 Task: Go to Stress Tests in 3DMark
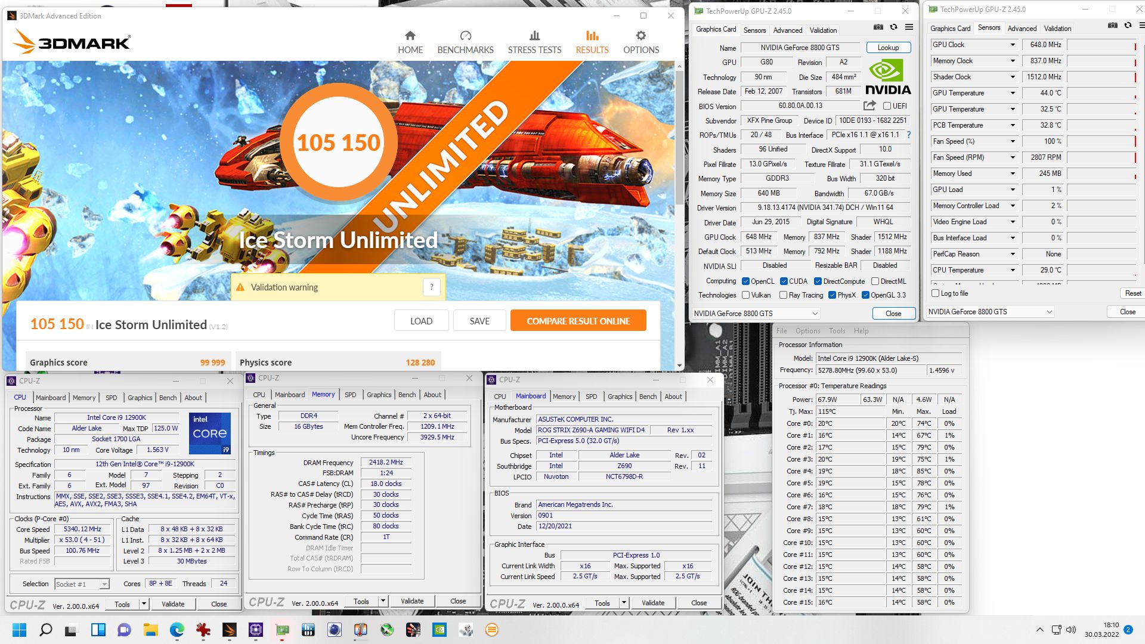(x=534, y=42)
